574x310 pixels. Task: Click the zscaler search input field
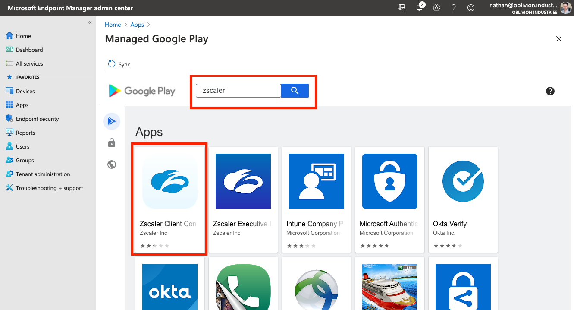coord(238,91)
